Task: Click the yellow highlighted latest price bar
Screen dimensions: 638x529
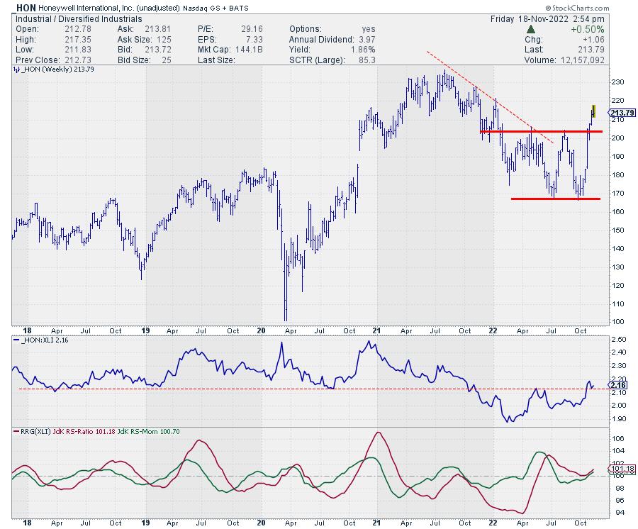Action: (x=593, y=111)
